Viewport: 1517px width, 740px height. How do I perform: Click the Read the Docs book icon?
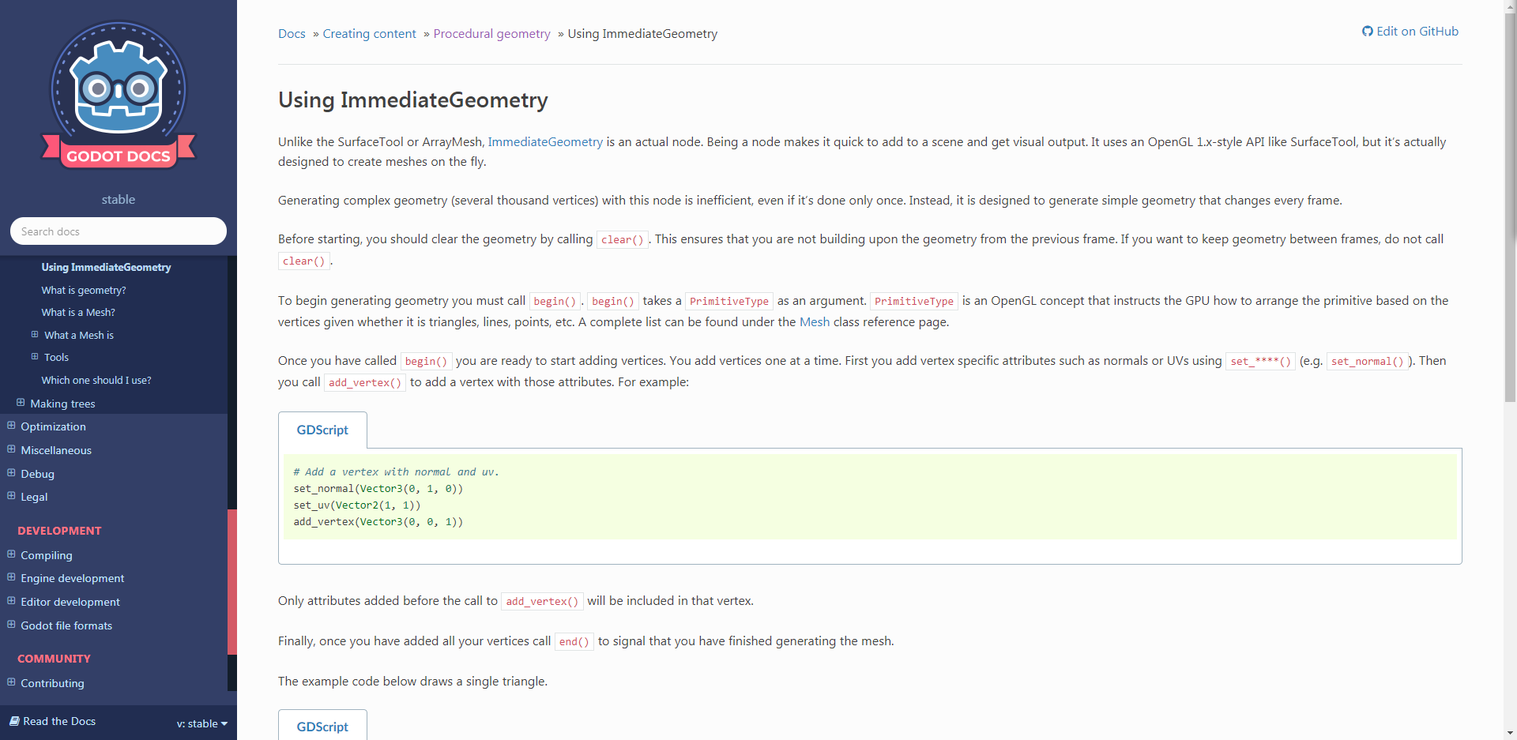point(14,721)
